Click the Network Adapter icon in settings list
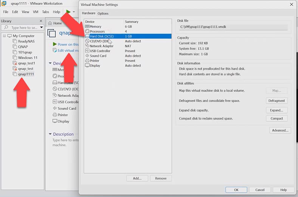 click(87, 46)
